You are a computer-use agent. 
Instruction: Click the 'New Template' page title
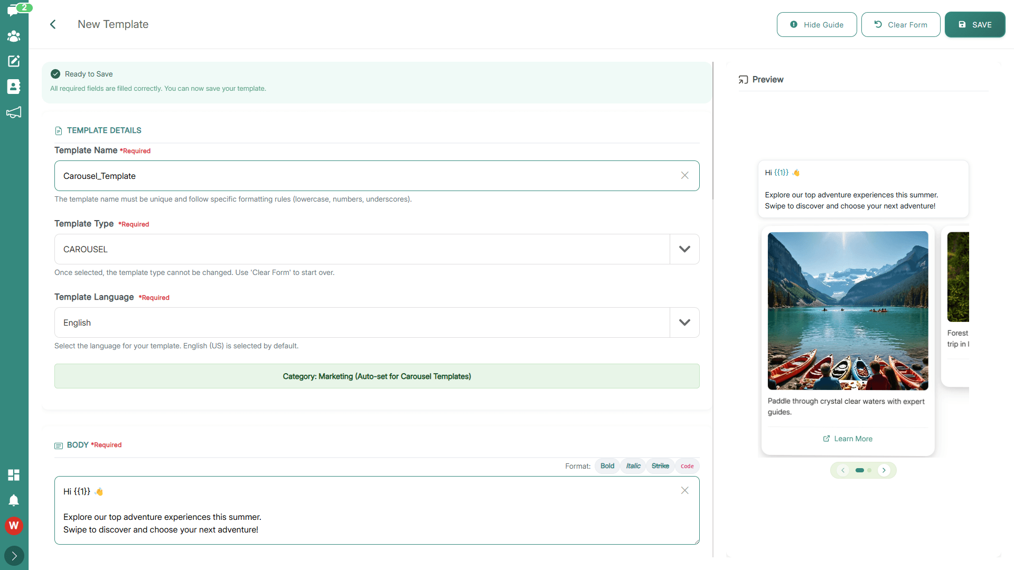[113, 24]
